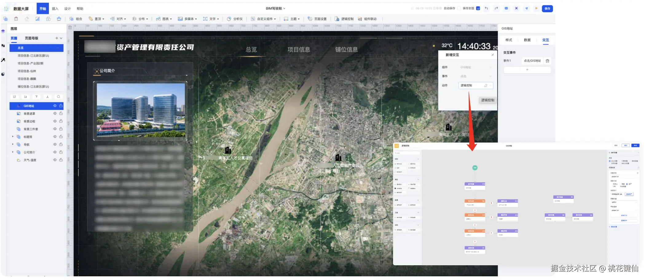Hide the 背景三件套 layer
Screen dimensions: 646x280
click(55, 129)
